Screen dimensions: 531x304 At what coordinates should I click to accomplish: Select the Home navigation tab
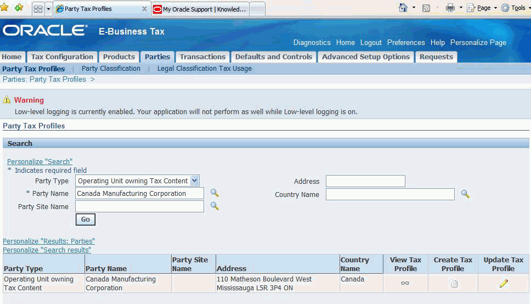(12, 57)
